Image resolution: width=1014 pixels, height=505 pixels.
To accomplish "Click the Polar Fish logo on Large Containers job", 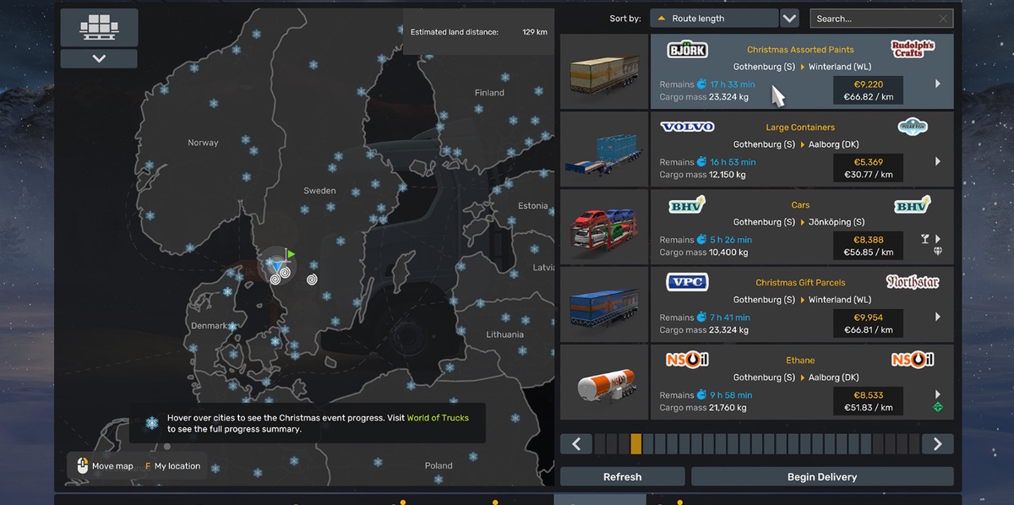I will 913,127.
